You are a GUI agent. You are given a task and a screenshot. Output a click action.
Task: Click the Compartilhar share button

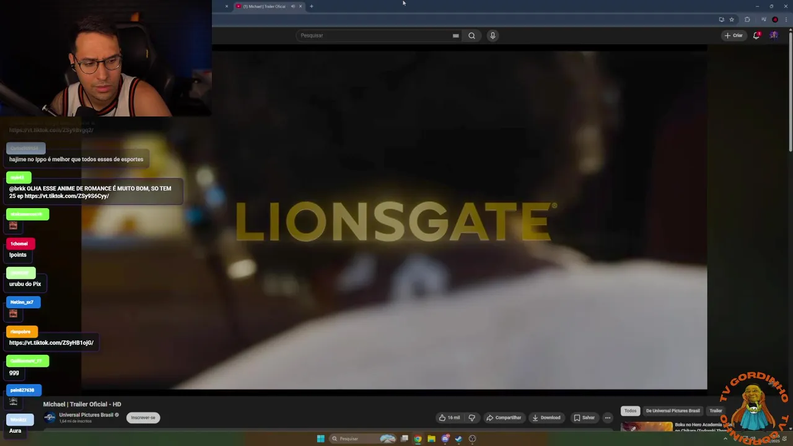(x=504, y=418)
